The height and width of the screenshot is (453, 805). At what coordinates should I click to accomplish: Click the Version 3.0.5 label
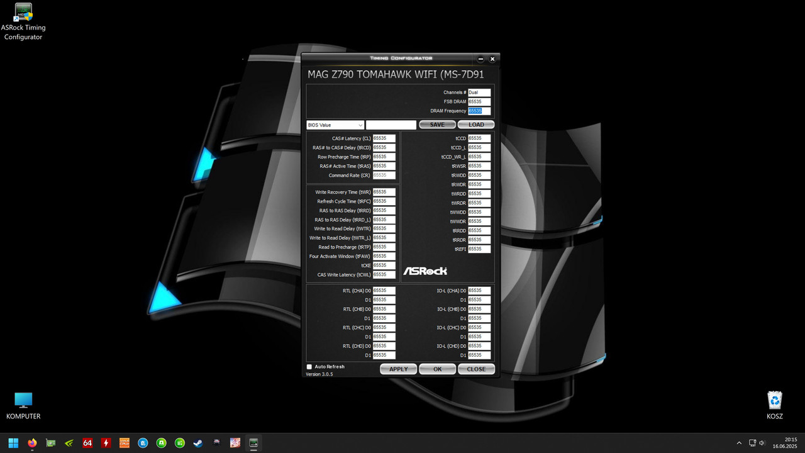click(319, 374)
